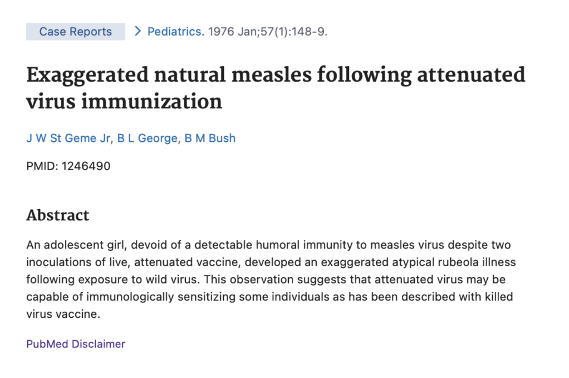The height and width of the screenshot is (378, 569).
Task: Click the citation text 1976 Jan;57(1):148-9
Action: click(x=268, y=32)
